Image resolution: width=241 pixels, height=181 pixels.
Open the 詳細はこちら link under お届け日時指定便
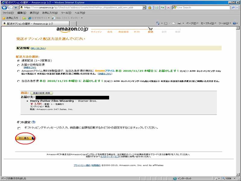click(x=30, y=68)
